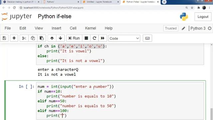Click the address bar URL
The height and width of the screenshot is (120, 213).
(53, 8)
